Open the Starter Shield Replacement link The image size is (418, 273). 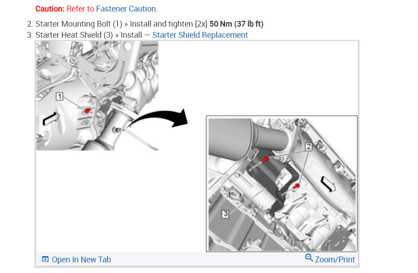coord(200,35)
